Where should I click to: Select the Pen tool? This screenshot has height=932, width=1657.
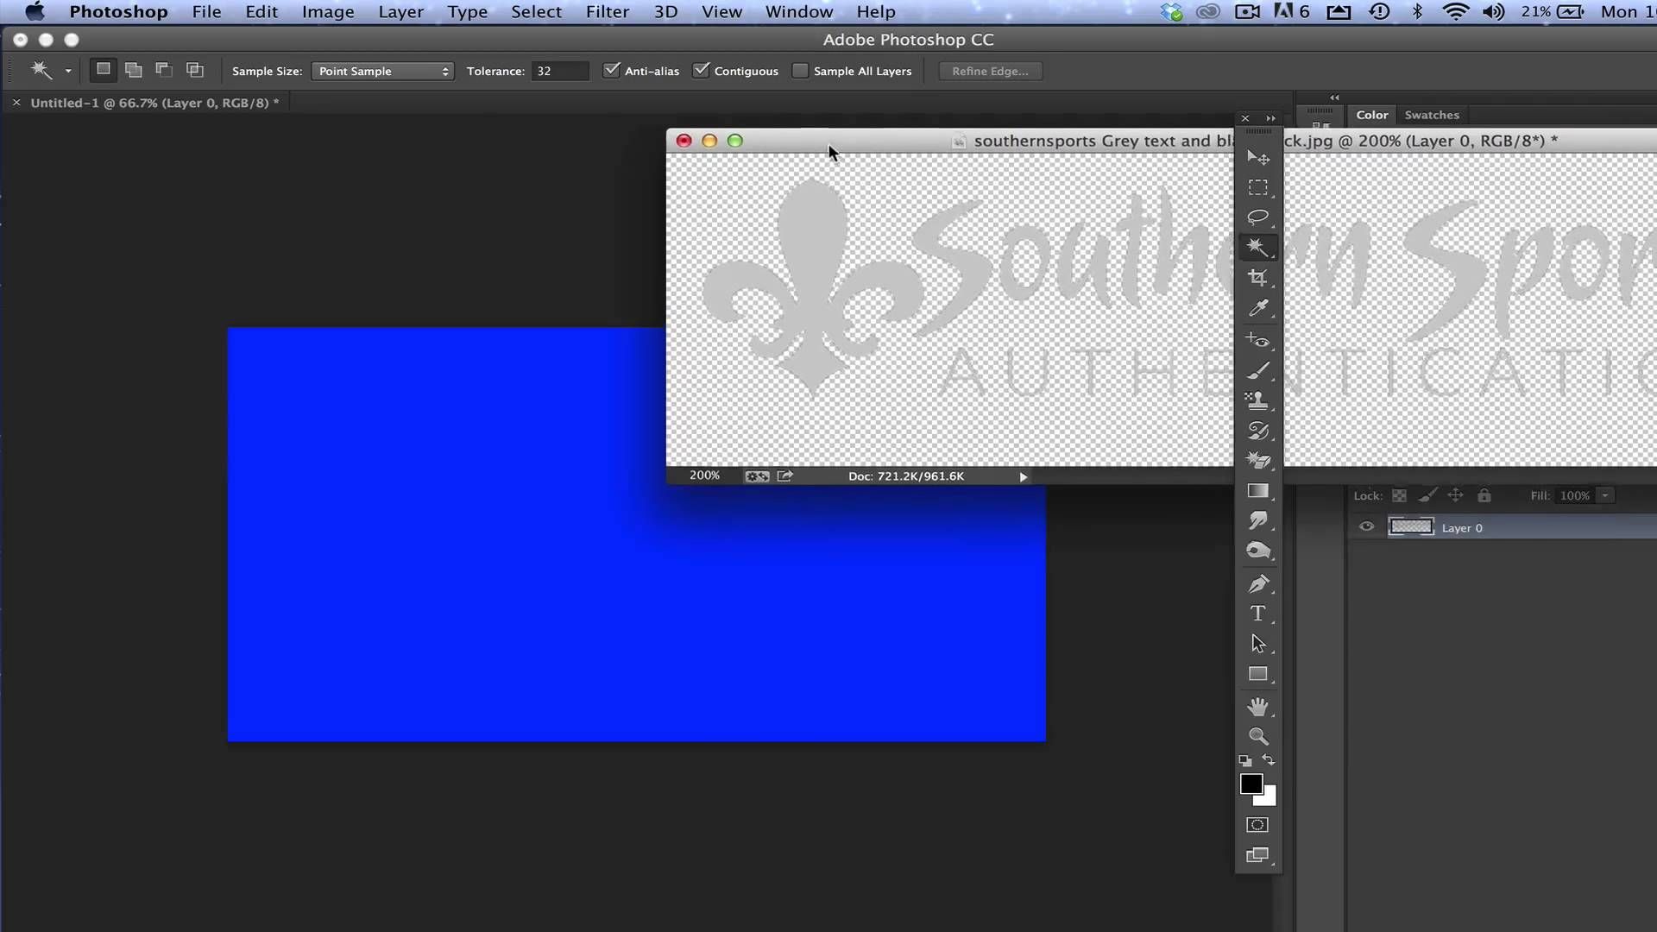[x=1257, y=584]
